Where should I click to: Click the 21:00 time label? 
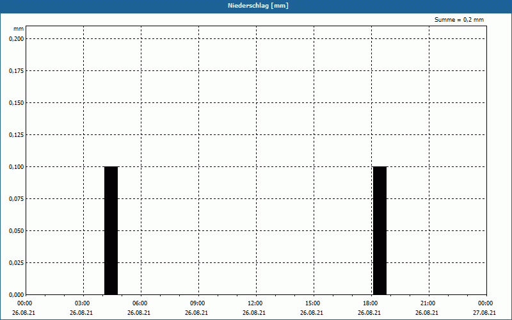coord(428,303)
